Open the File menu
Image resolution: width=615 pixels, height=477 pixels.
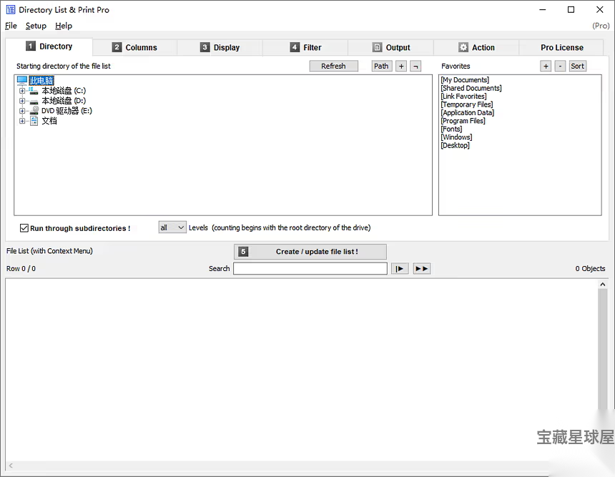click(11, 26)
